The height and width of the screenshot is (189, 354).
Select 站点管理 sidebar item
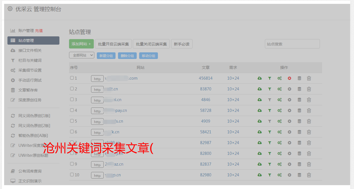click(33, 40)
